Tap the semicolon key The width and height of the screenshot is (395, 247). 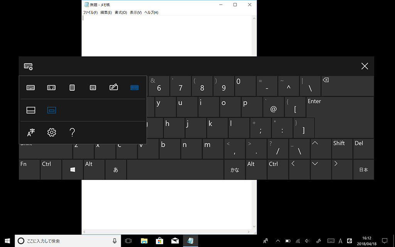[260, 128]
